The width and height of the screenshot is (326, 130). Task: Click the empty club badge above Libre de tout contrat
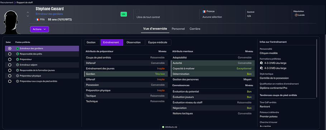click(137, 11)
